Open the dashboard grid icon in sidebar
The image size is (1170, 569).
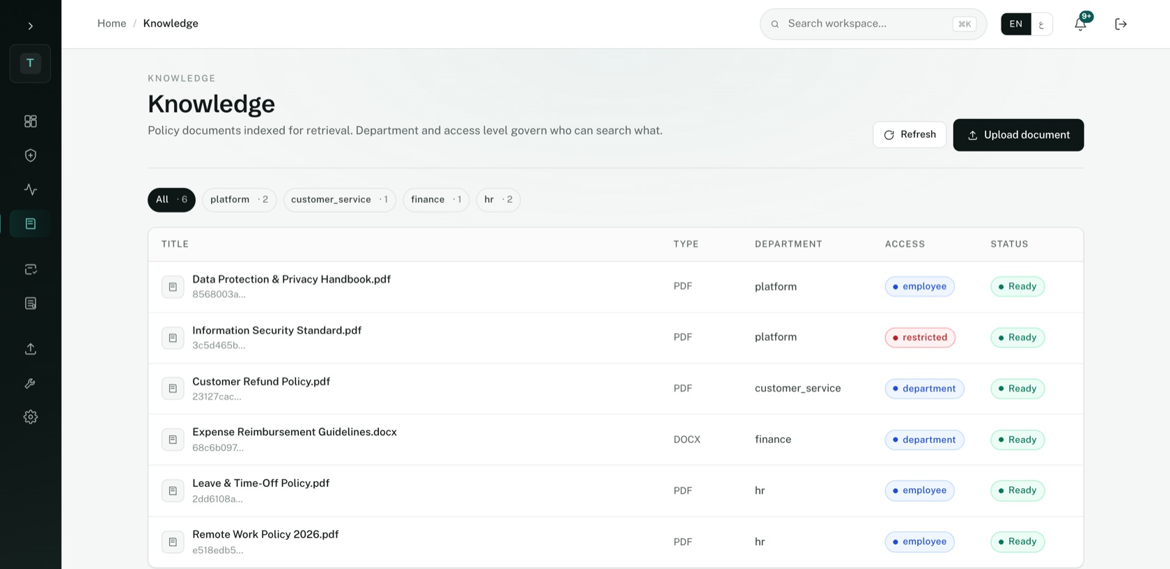[x=30, y=121]
